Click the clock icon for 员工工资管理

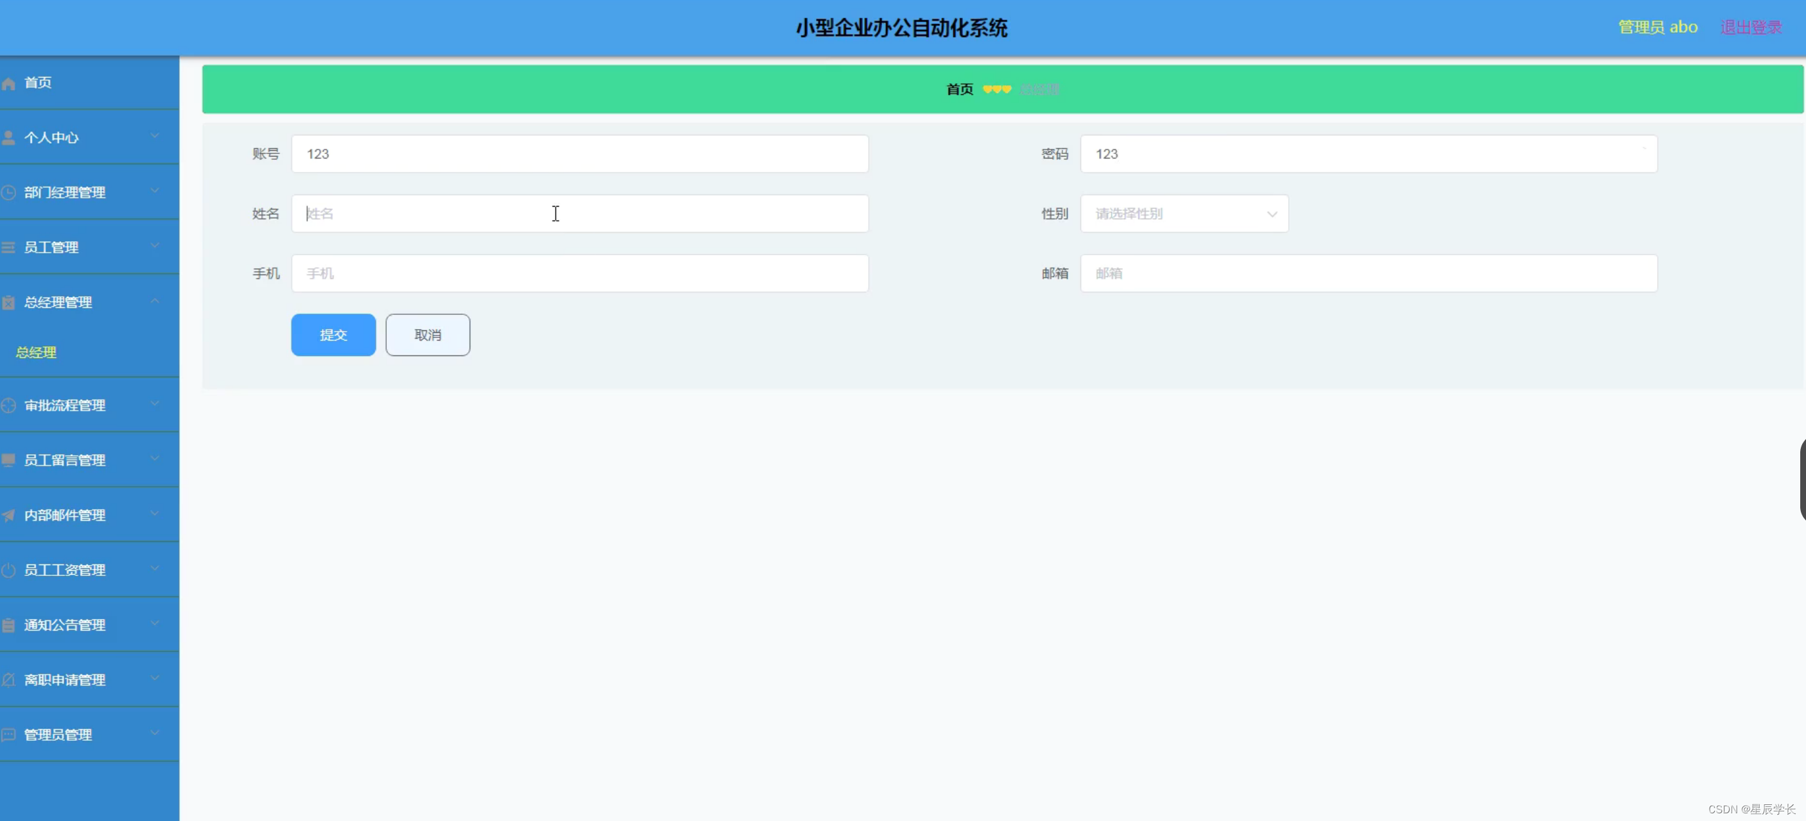(9, 570)
